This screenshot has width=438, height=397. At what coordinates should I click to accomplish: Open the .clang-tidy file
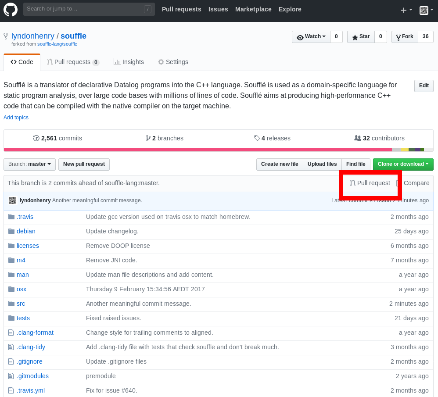(31, 347)
